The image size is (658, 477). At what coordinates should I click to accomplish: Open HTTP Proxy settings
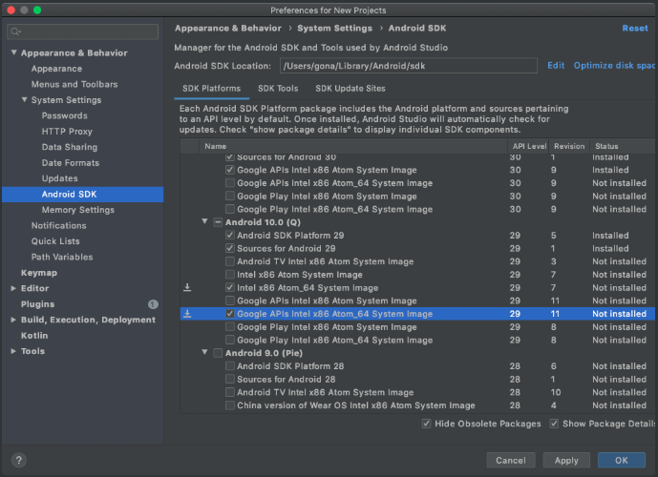pyautogui.click(x=67, y=132)
